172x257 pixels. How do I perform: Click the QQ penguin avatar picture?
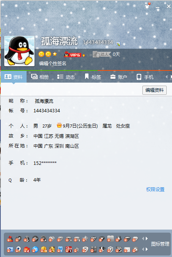tap(19, 51)
